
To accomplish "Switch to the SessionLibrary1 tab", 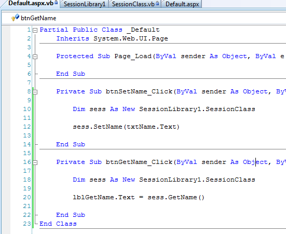I will tap(85, 4).
